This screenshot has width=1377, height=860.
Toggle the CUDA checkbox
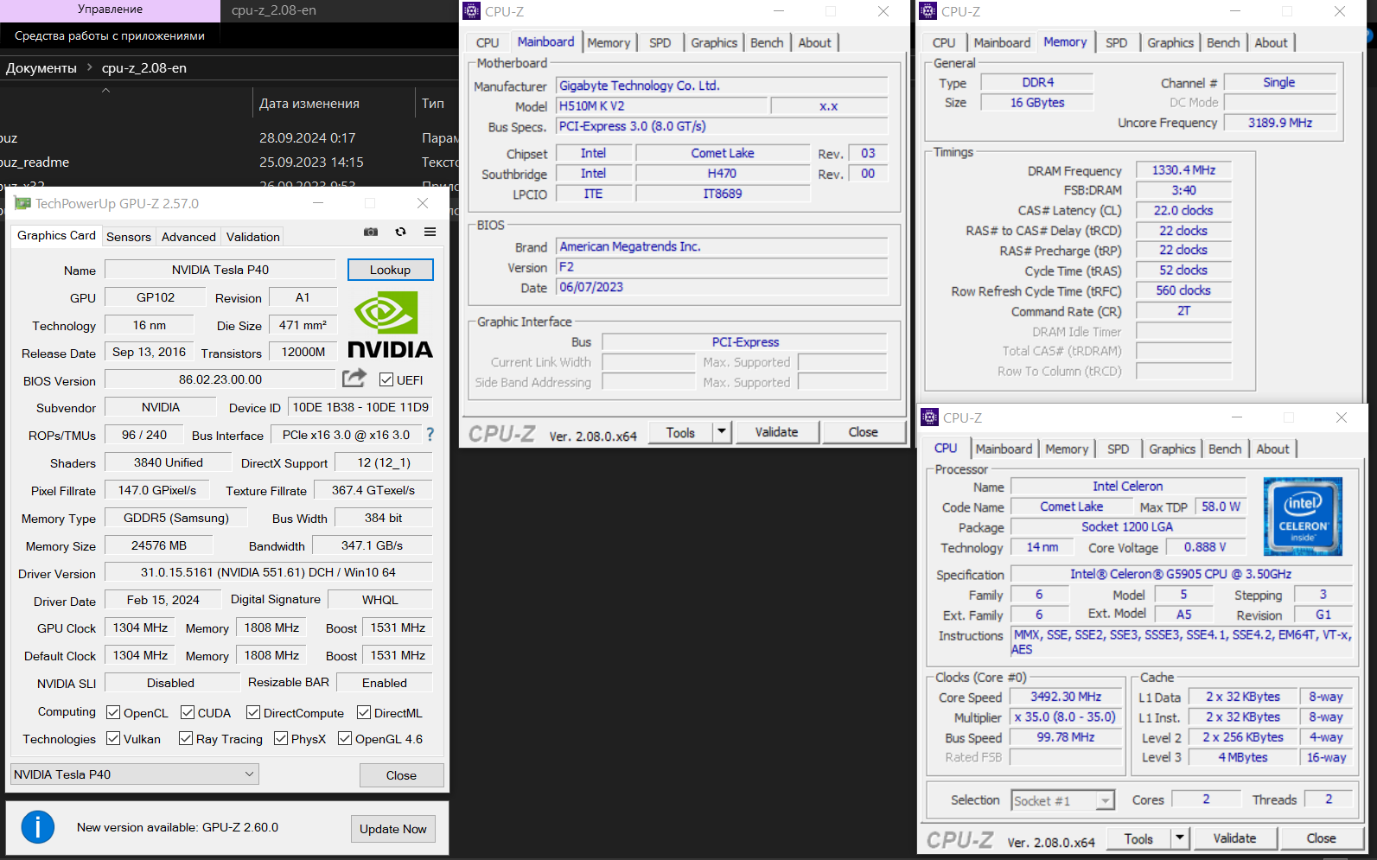pyautogui.click(x=188, y=712)
